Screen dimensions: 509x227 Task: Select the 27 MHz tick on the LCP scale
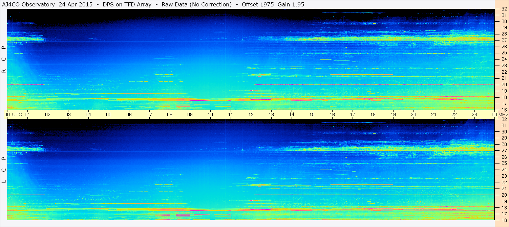click(x=504, y=151)
